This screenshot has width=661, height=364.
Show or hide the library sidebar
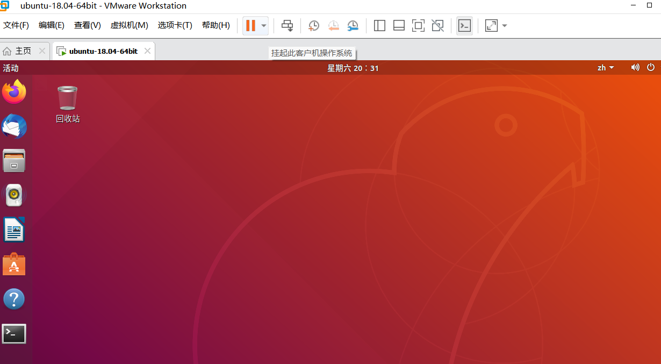(x=379, y=25)
